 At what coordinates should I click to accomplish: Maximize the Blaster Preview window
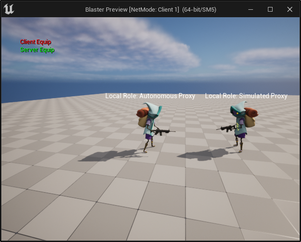point(270,9)
